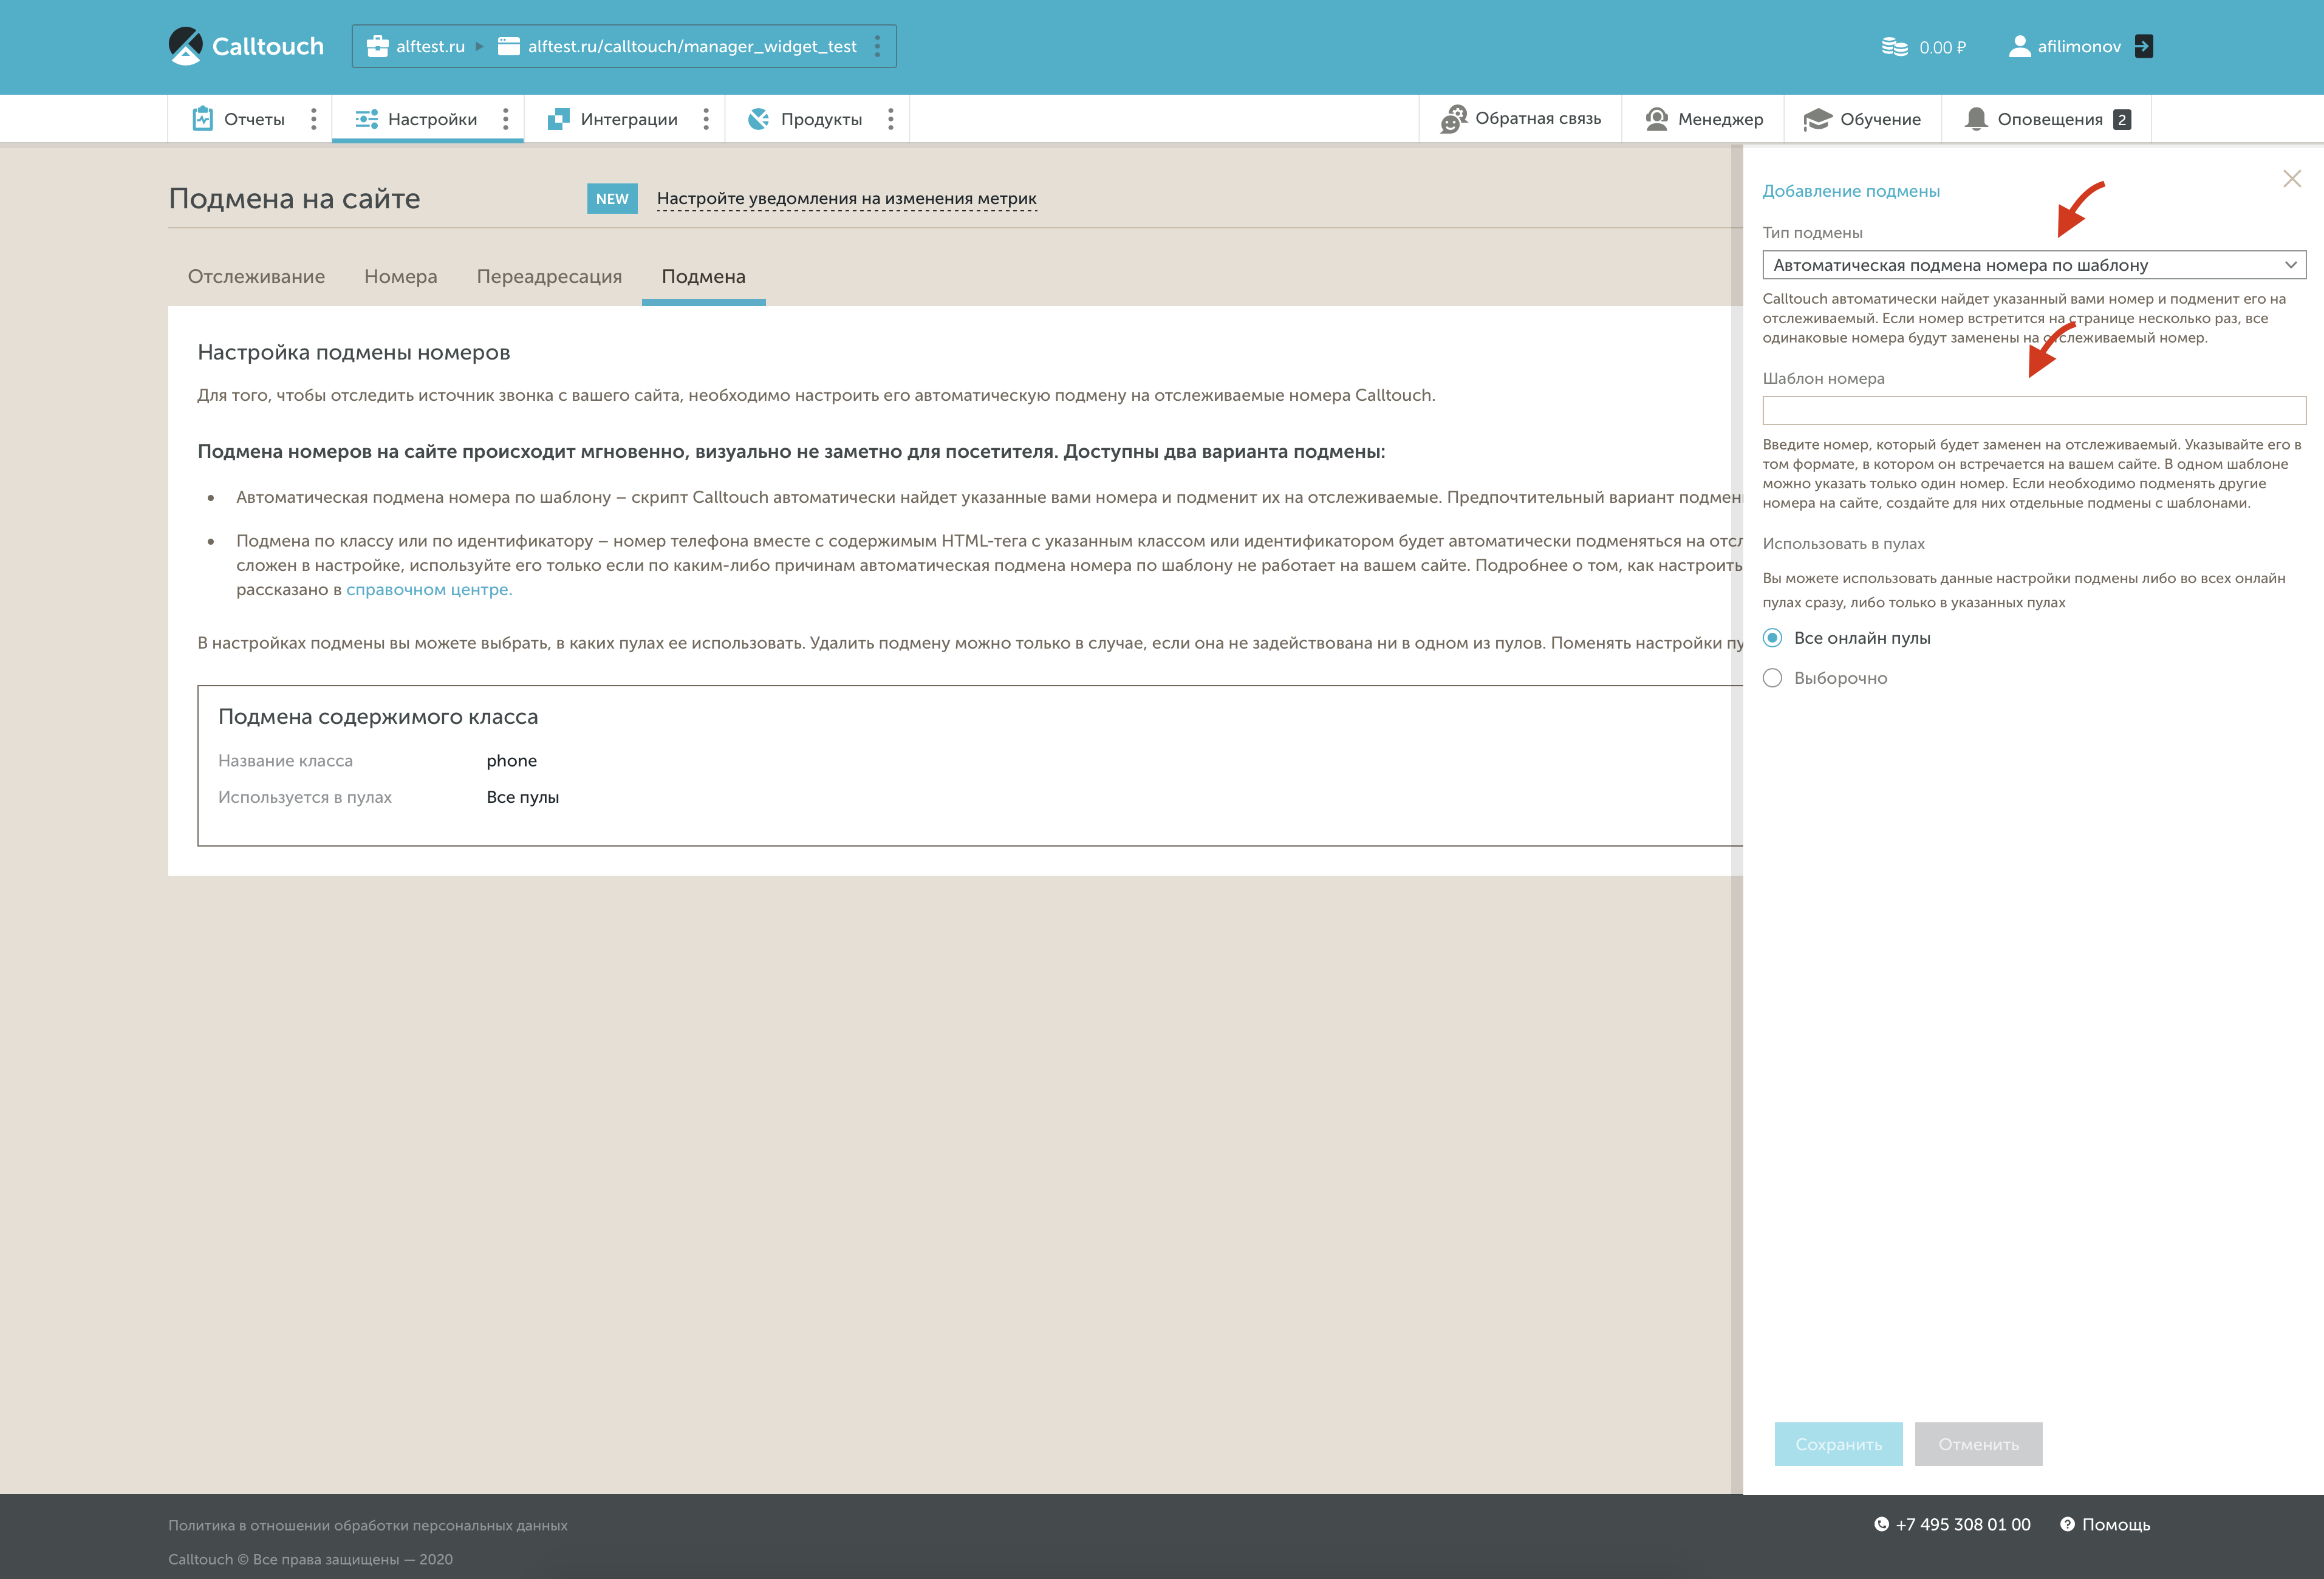Open the Менеджер section
Viewport: 2324px width, 1579px height.
(1720, 119)
